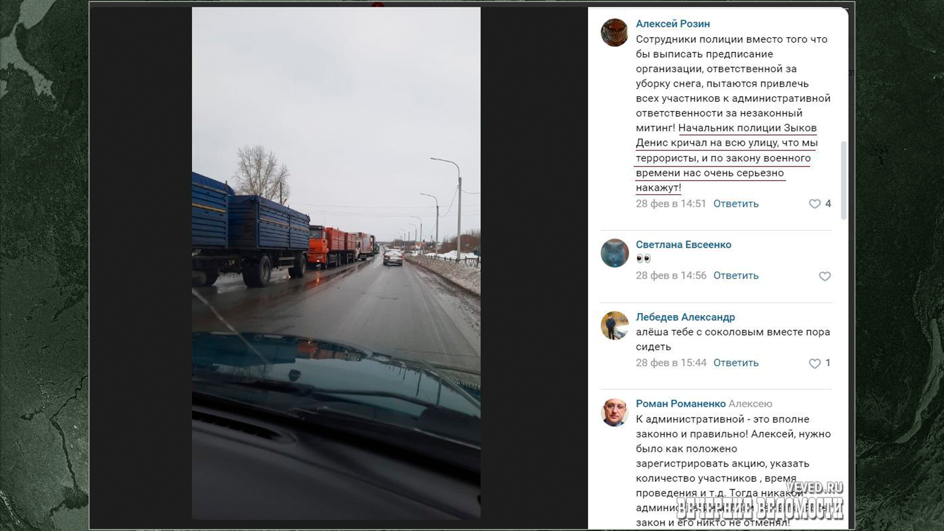Click the truck traffic video frame
Screen dimensions: 944x531
point(336,263)
